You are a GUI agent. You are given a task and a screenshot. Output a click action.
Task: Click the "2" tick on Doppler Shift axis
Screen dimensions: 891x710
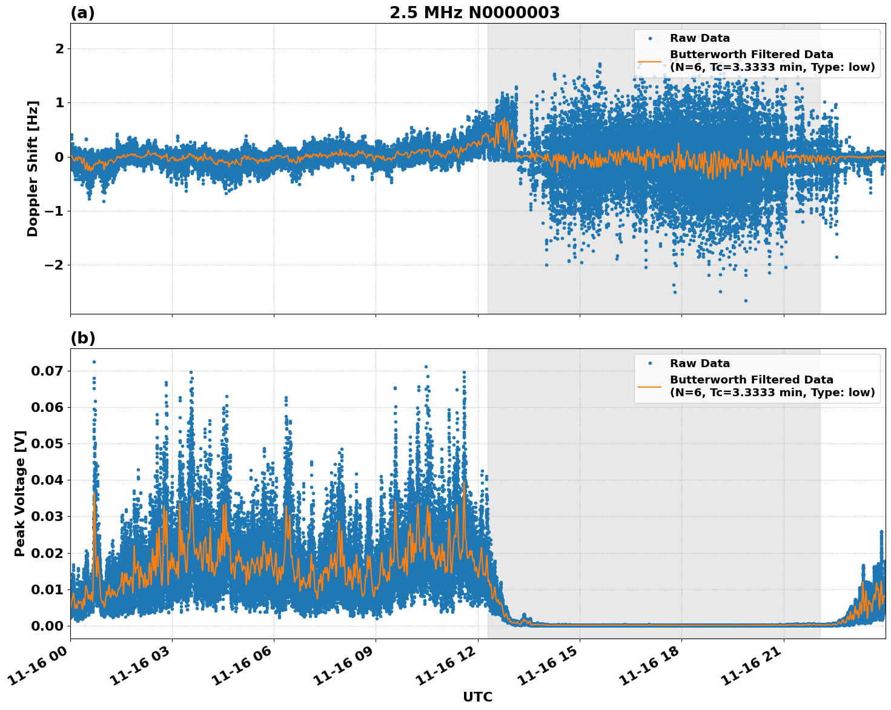59,48
